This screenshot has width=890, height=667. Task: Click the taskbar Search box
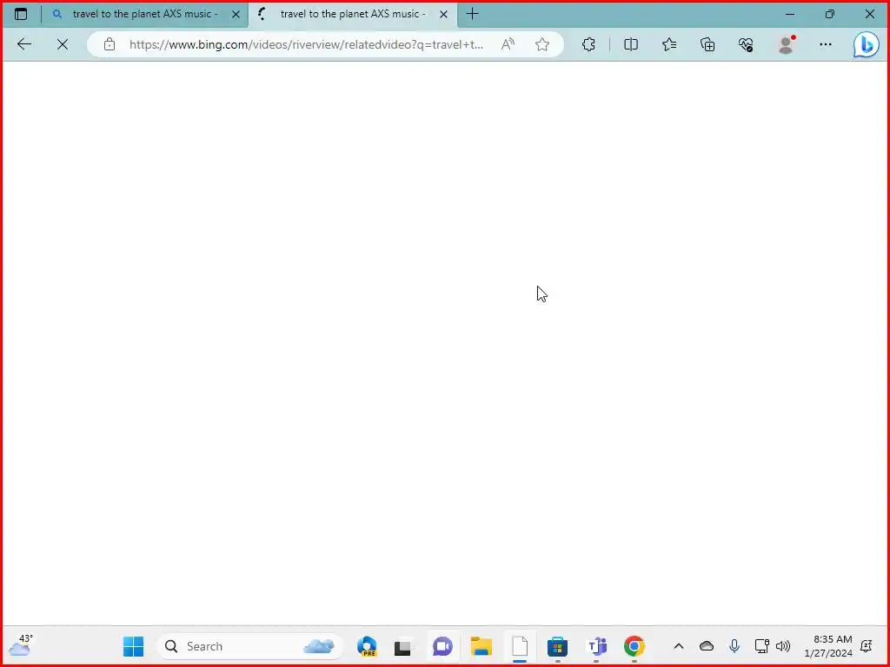[249, 646]
